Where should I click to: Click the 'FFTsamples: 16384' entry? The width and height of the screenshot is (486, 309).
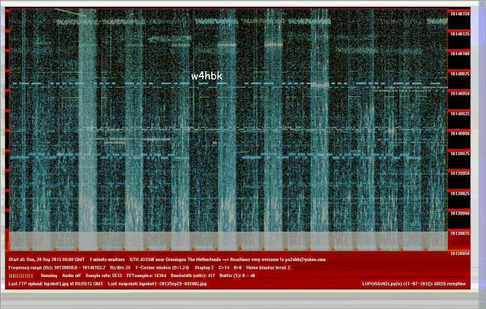click(147, 276)
